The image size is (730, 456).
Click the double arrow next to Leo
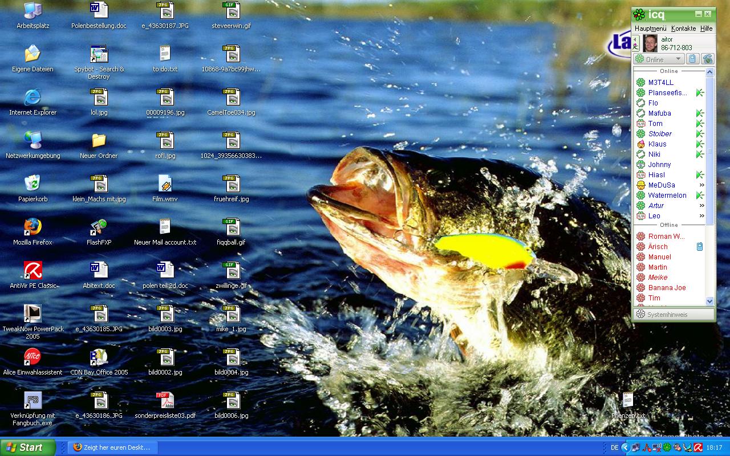coord(701,216)
